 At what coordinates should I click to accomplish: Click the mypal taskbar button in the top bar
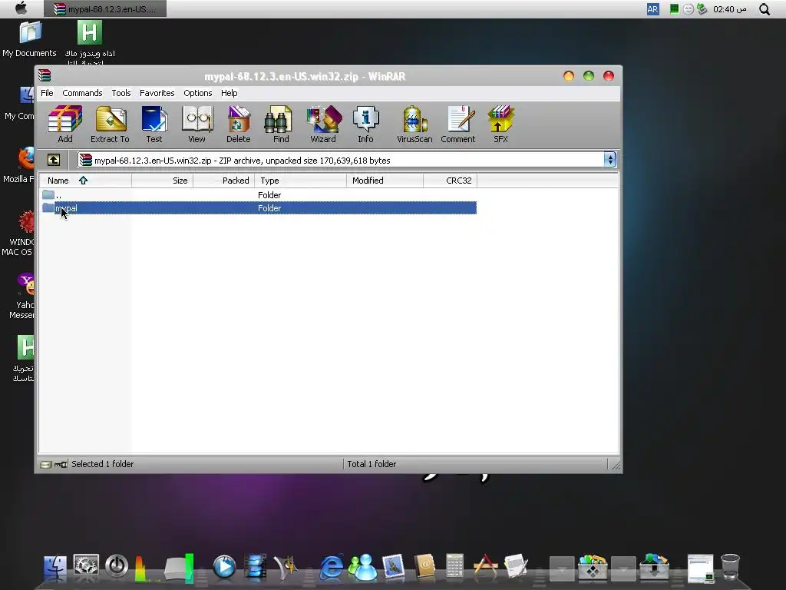coord(104,9)
